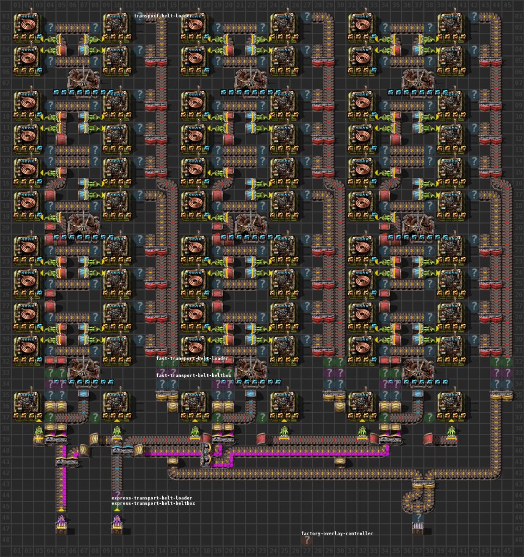Click column label '01' on bottom edge

17,551
